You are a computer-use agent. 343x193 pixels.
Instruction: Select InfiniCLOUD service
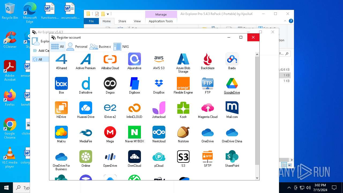coord(135,110)
